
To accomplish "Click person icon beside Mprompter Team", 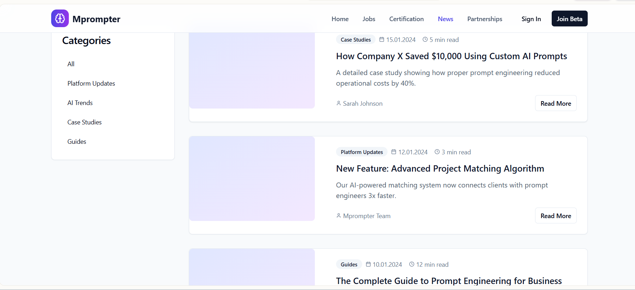I will coord(339,216).
